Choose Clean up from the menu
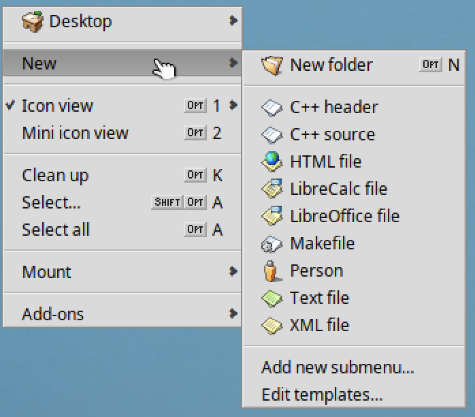 tap(122, 175)
